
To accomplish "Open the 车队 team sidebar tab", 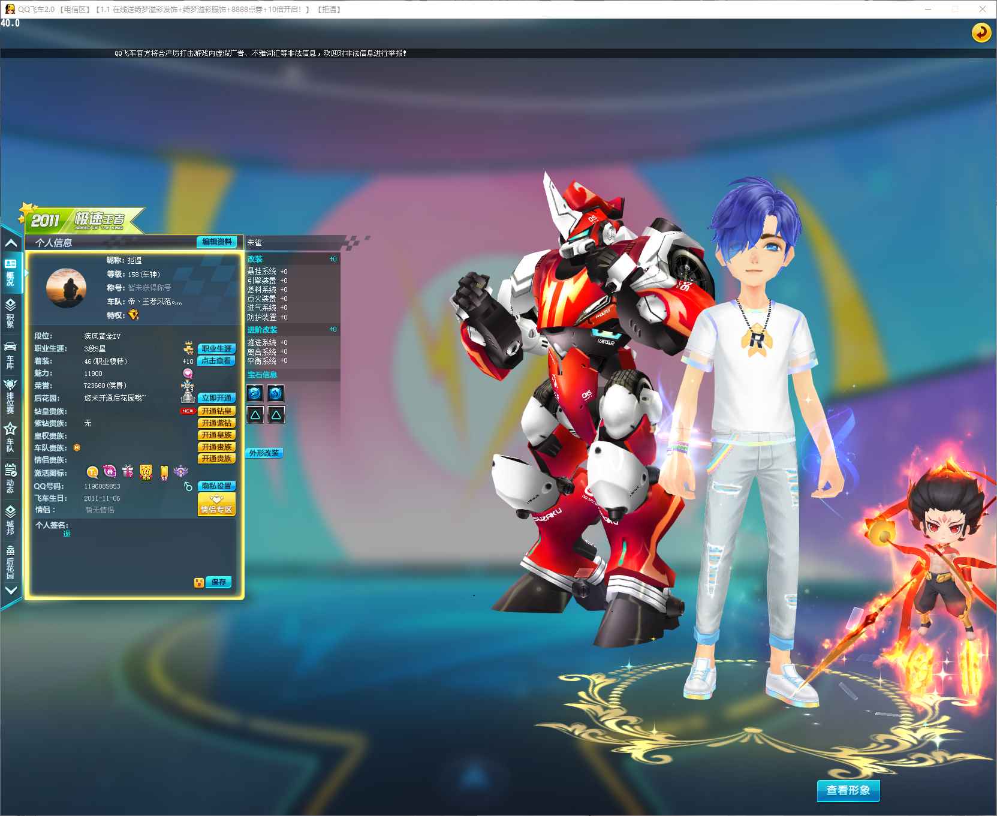I will (x=10, y=438).
